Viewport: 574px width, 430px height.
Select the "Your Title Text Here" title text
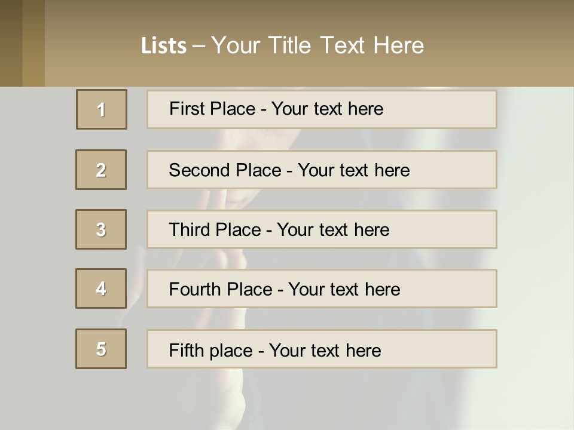pyautogui.click(x=317, y=45)
